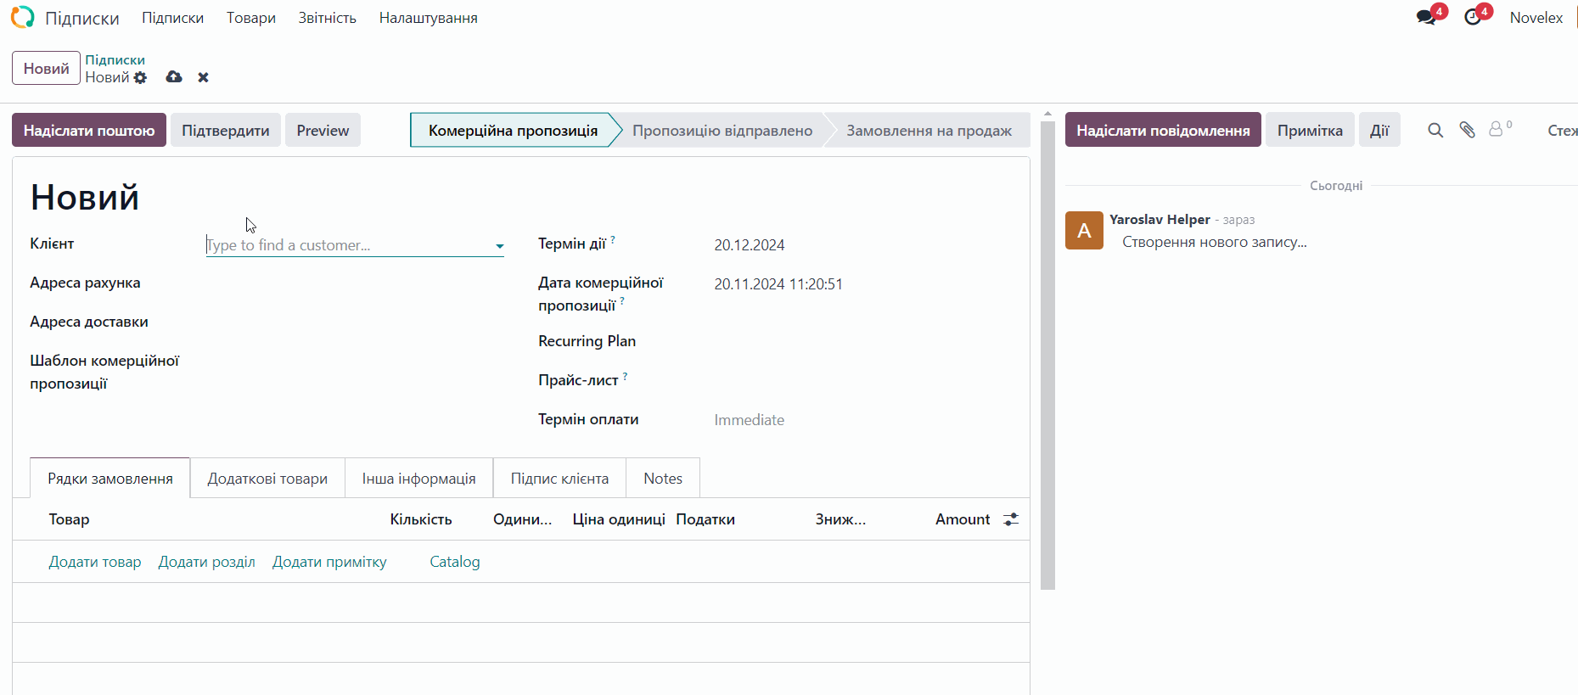Show followers using person icon
This screenshot has height=695, width=1578.
(x=1497, y=130)
